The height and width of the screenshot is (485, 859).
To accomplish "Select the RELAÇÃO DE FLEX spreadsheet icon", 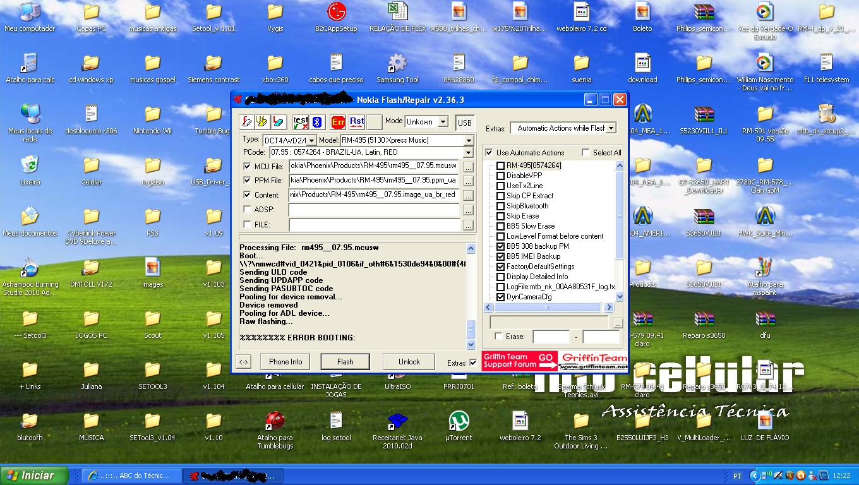I will [x=397, y=18].
